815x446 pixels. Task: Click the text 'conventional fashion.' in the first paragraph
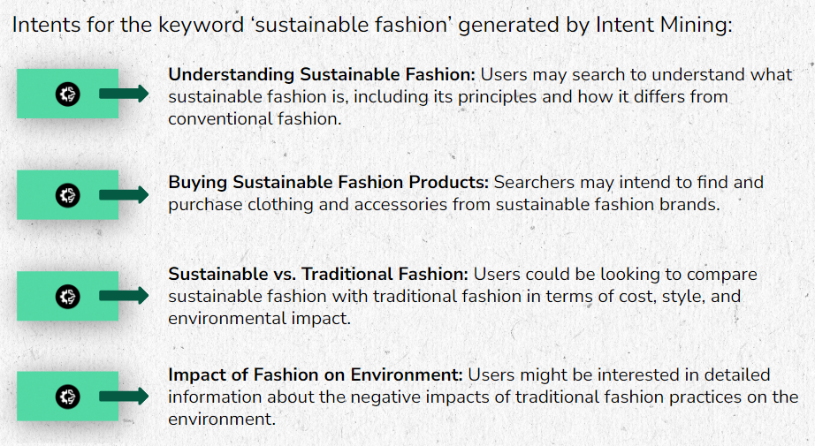coord(255,119)
